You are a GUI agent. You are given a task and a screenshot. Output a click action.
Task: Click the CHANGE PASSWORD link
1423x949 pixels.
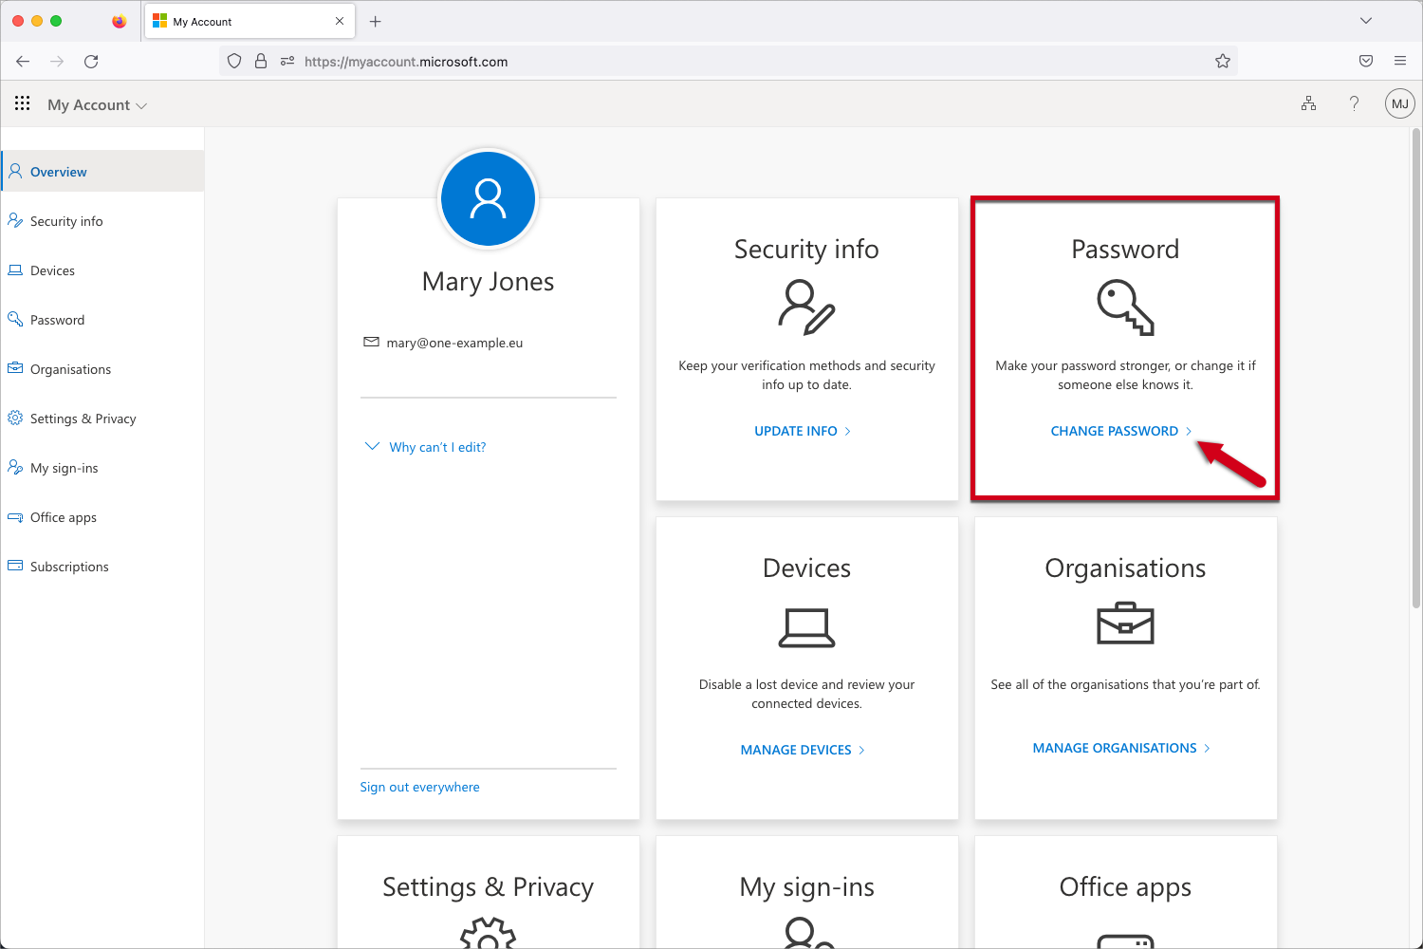[1117, 430]
